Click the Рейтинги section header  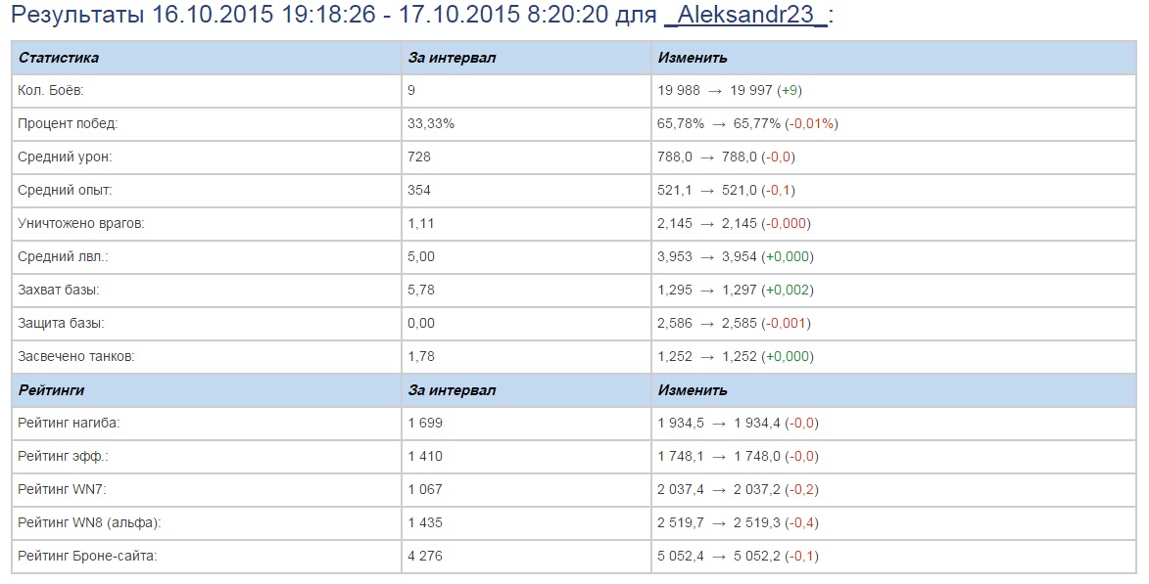click(x=51, y=390)
